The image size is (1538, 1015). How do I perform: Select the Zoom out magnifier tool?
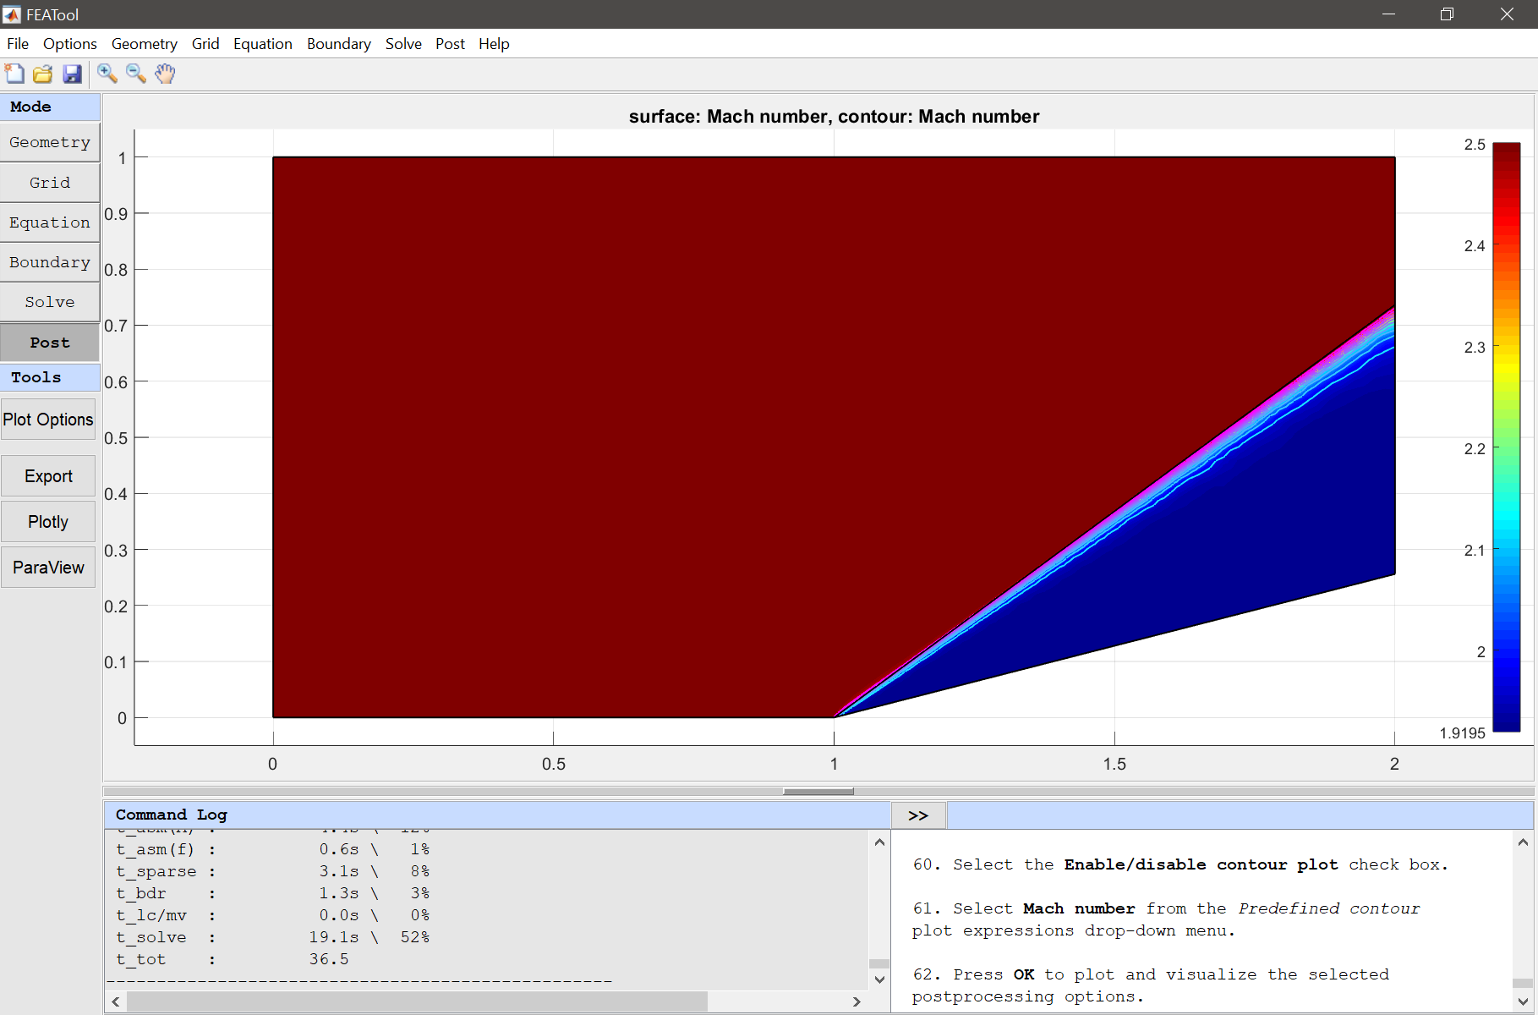pos(136,74)
